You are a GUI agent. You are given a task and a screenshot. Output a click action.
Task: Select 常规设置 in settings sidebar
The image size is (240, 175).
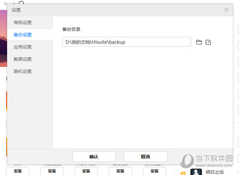pos(30,23)
